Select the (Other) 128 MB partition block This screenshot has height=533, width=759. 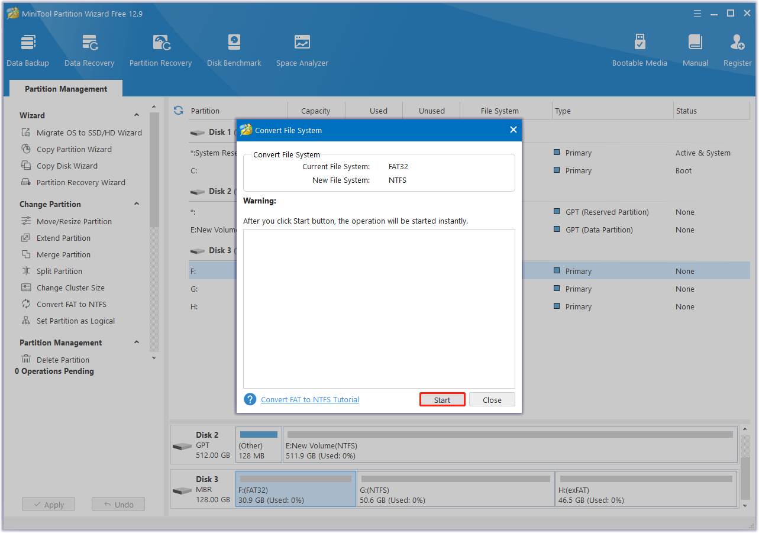coord(259,444)
